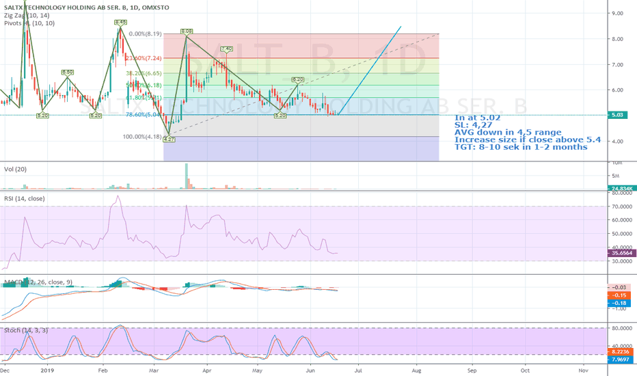Viewport: 637px width, 376px height.
Task: Click the 8.00 price axis label
Action: pyautogui.click(x=617, y=39)
